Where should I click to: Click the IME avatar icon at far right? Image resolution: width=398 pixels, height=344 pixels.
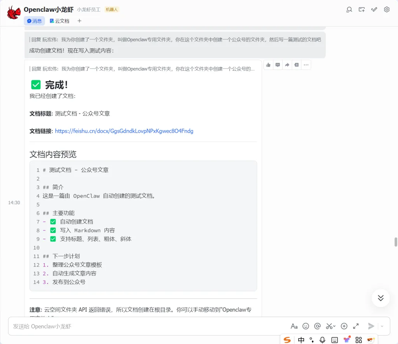click(x=371, y=340)
